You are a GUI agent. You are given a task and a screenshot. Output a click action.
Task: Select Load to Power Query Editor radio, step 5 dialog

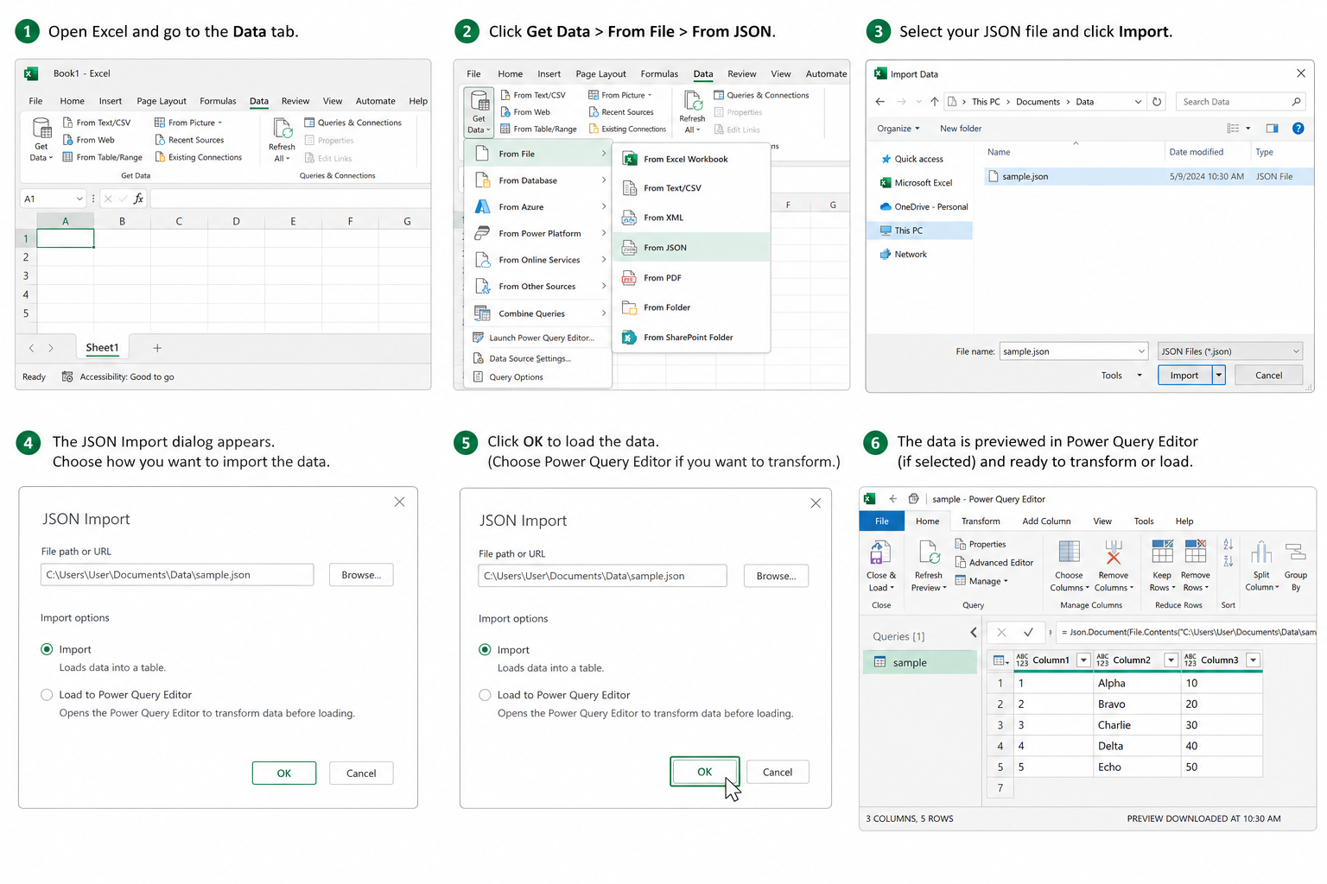485,695
